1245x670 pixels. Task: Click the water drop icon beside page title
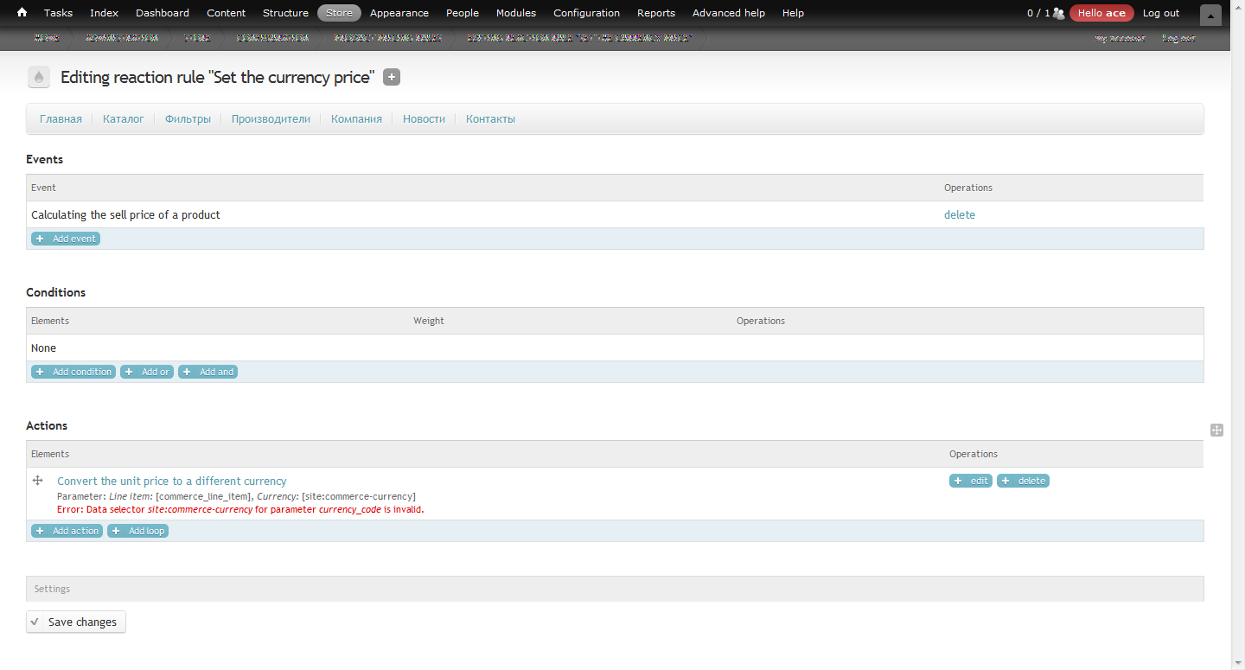point(38,78)
